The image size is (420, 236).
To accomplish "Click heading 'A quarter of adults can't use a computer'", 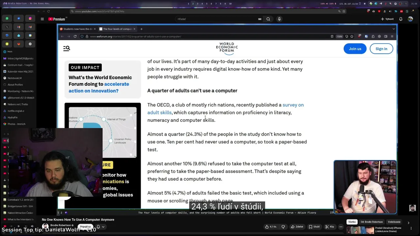I will tap(192, 90).
